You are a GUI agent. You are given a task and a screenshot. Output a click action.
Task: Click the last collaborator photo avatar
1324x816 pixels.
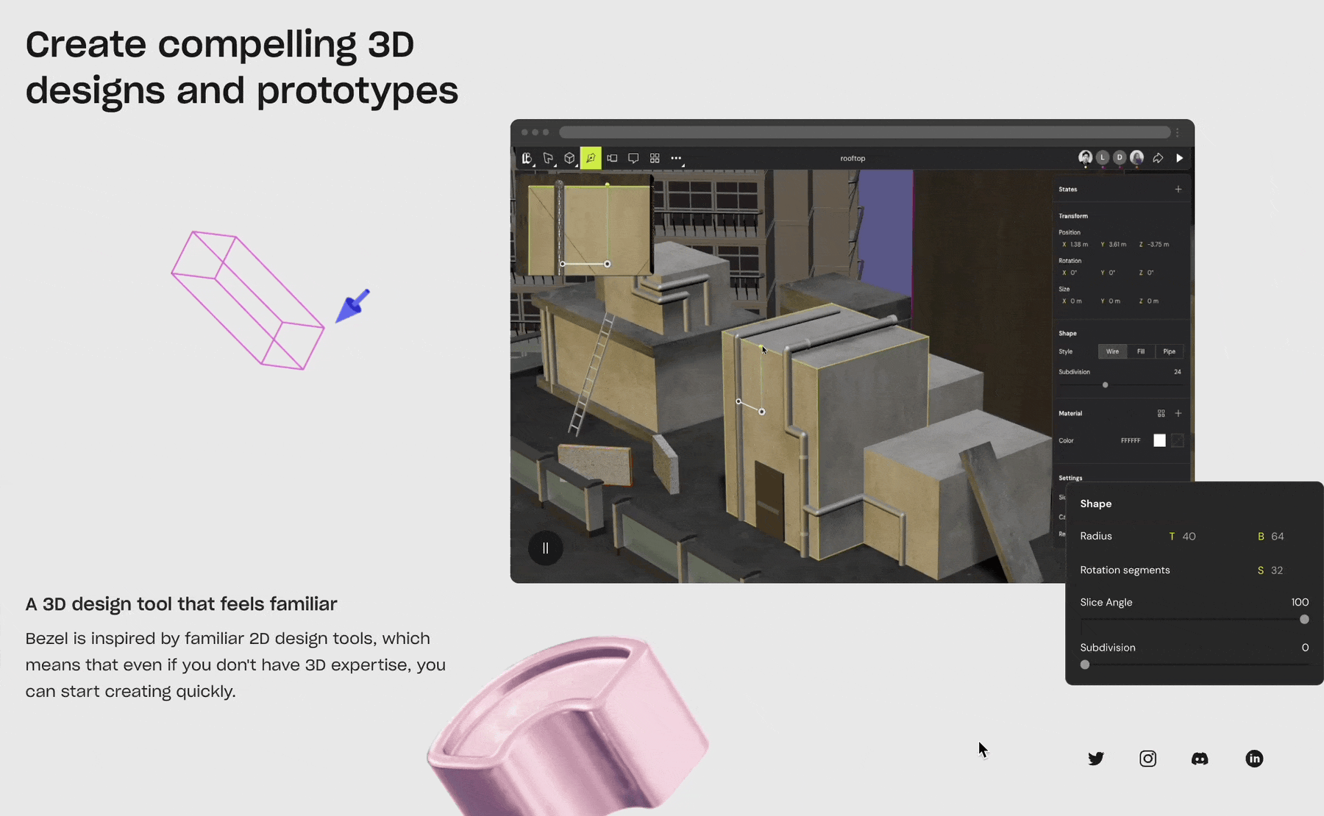click(1137, 157)
